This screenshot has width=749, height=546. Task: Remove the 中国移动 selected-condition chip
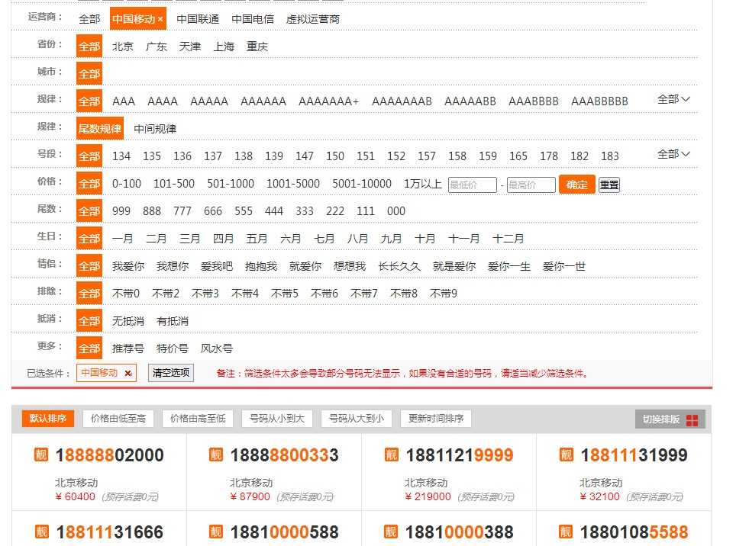click(x=128, y=373)
